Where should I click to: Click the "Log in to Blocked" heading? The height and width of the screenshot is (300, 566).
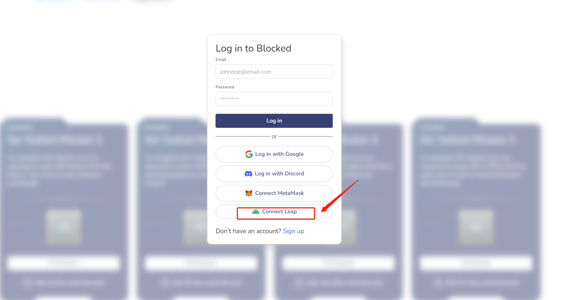(253, 48)
